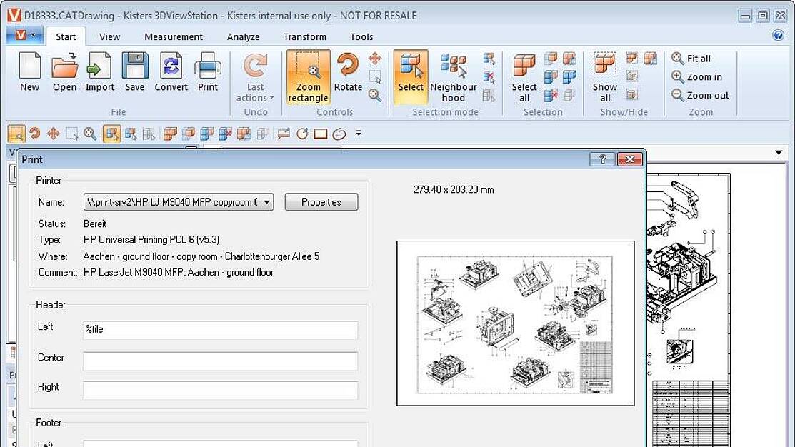Image resolution: width=795 pixels, height=447 pixels.
Task: Open the quick access toolbar customize arrow
Action: click(x=359, y=134)
